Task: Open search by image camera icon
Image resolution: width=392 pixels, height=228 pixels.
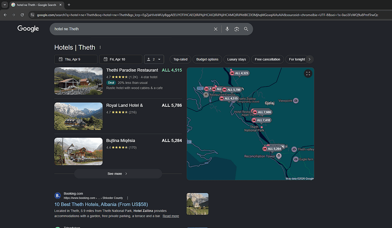Action: pos(237,29)
